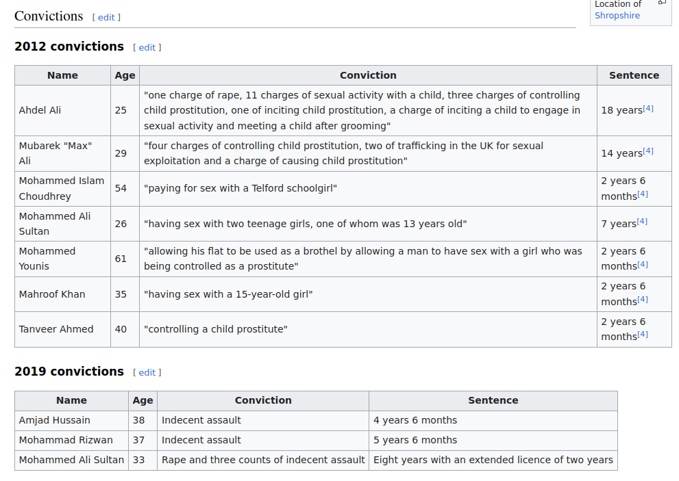Click Indecent assault in Amjad Hussain's row

point(201,420)
